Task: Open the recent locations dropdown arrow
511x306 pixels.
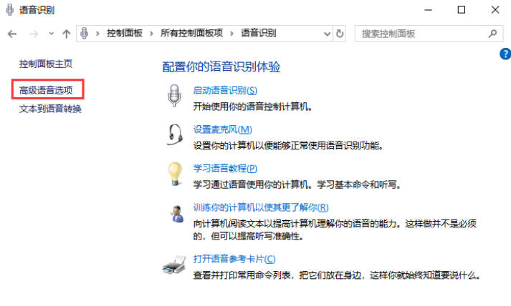Action: tap(50, 34)
